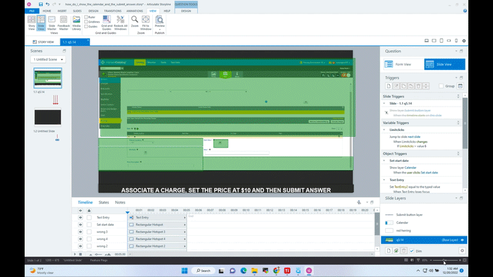Hide the Text Entry timeline object

(80, 217)
